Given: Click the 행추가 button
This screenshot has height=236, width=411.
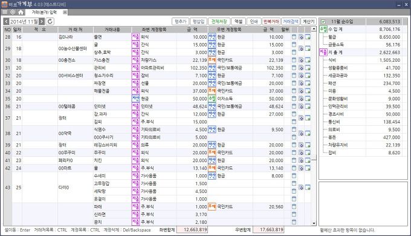Looking at the screenshot, I should click(181, 22).
